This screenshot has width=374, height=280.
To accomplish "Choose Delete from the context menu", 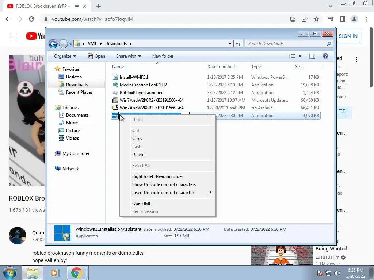I will [167, 155].
